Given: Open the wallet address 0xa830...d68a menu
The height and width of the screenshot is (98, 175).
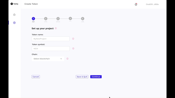Looking at the screenshot, I should (x=152, y=4).
